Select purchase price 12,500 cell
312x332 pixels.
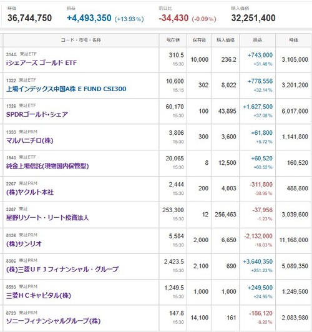tap(227, 163)
